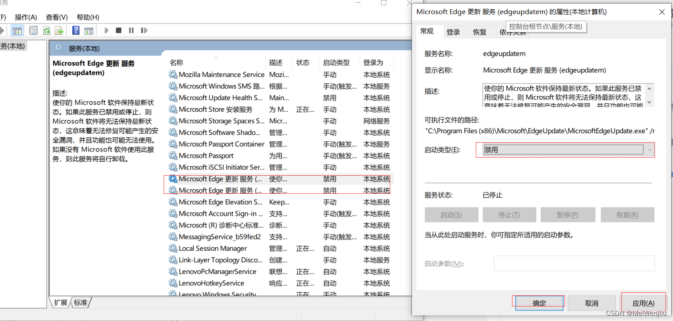Toggle the show/hide action pane icon
This screenshot has height=321, width=673.
pos(89,30)
